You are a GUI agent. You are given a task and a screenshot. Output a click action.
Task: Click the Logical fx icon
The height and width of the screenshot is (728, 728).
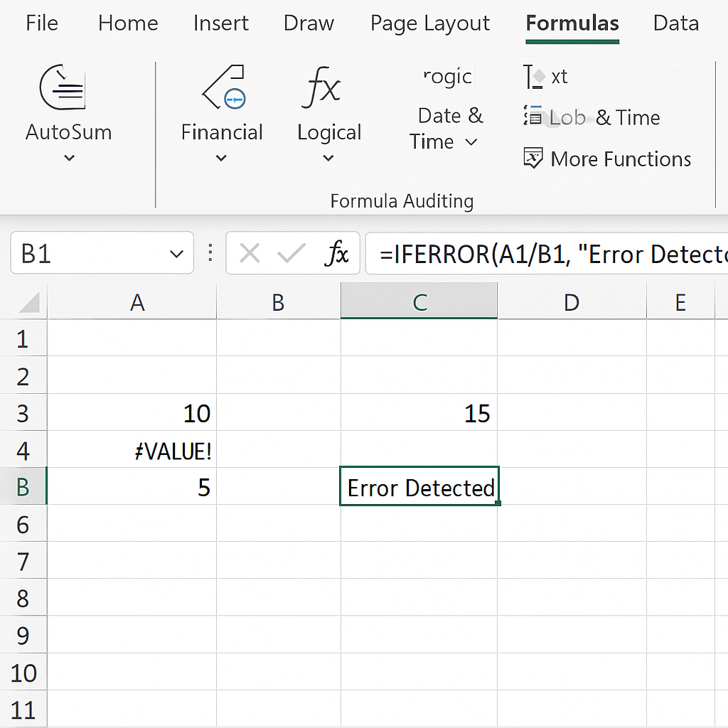click(x=321, y=88)
